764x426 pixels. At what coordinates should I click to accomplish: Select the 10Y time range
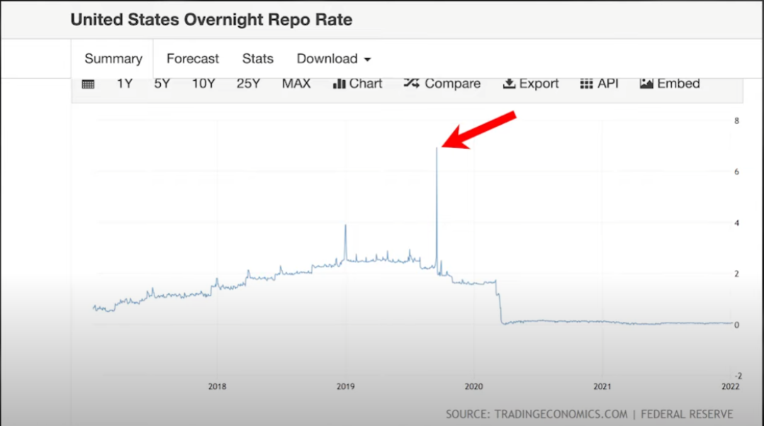[x=203, y=84]
